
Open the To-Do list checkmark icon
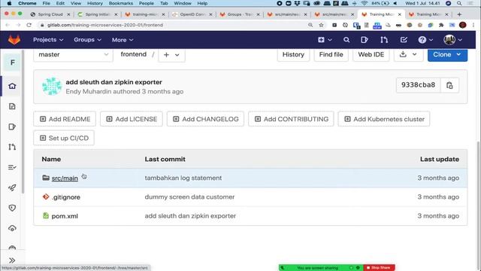(x=404, y=40)
